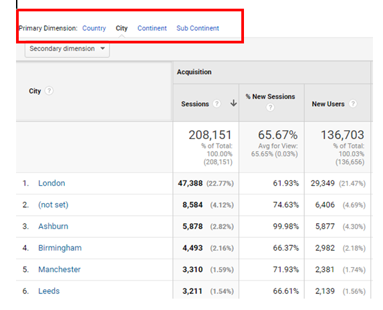Select the Sub Continent dimension
This screenshot has width=383, height=310.
click(x=198, y=28)
